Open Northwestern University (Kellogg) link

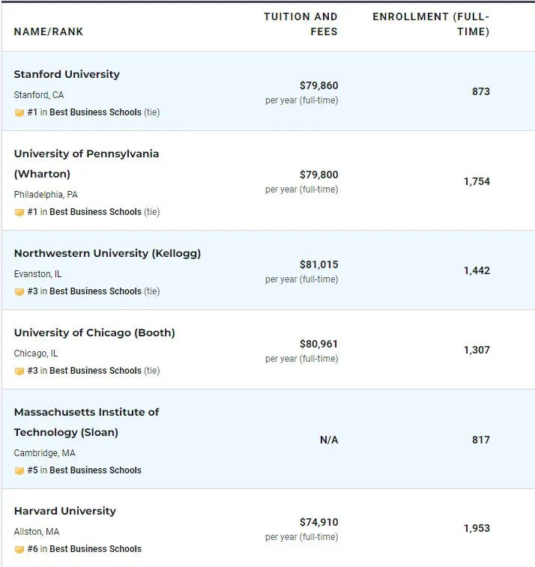pyautogui.click(x=107, y=253)
